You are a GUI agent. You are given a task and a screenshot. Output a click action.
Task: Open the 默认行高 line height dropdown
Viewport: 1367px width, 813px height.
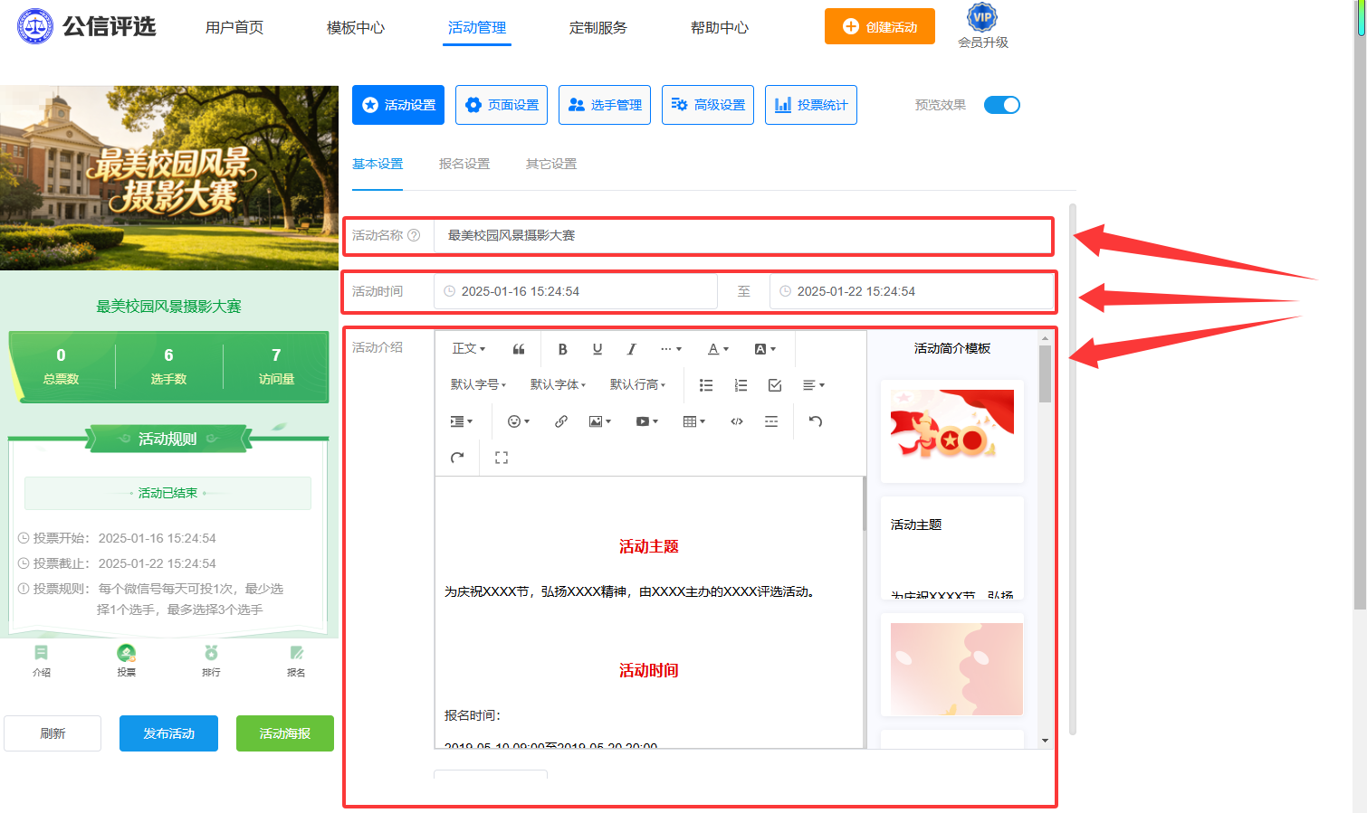coord(637,385)
